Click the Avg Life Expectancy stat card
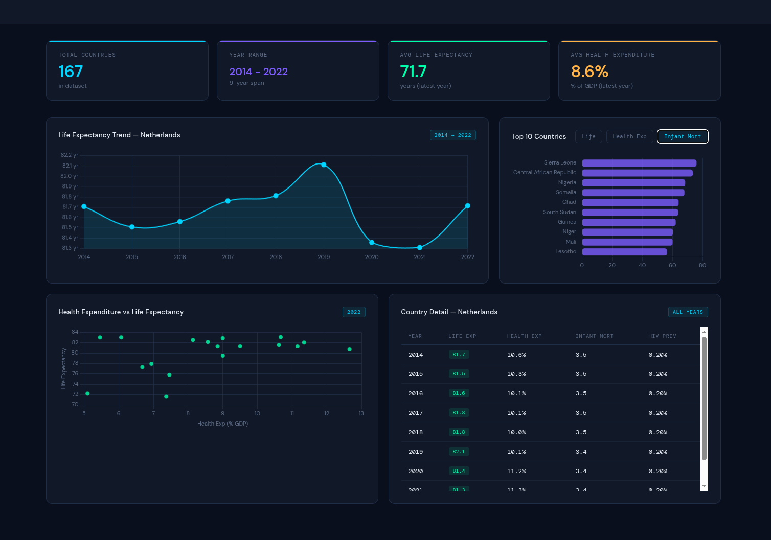Screen dimensions: 771x540 (x=468, y=71)
